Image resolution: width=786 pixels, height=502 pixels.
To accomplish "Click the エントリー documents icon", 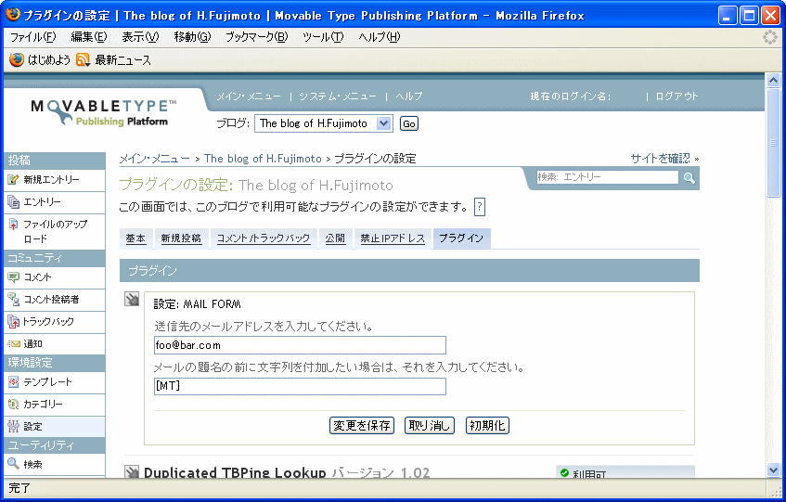I will [14, 202].
